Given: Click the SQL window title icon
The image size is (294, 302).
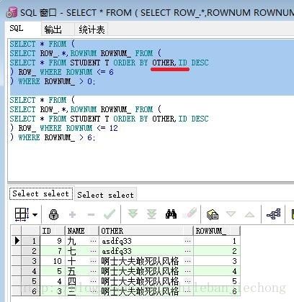Looking at the screenshot, I should (x=12, y=12).
